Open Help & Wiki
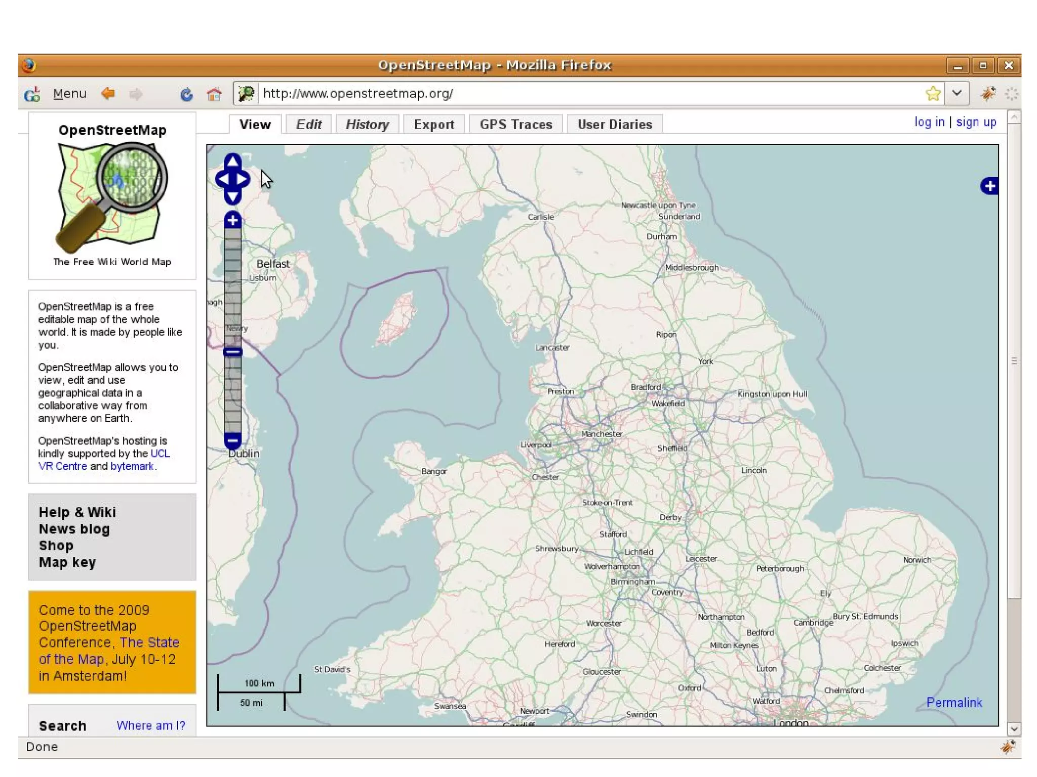Image resolution: width=1037 pixels, height=777 pixels. click(x=77, y=512)
